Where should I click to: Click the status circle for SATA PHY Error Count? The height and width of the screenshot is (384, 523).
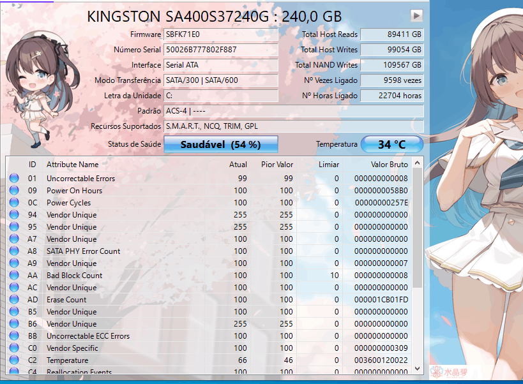pyautogui.click(x=14, y=251)
